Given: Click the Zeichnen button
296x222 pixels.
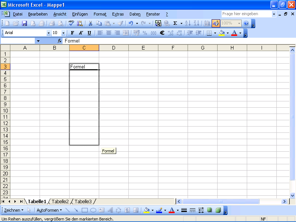Looking at the screenshot, I should pos(13,210).
